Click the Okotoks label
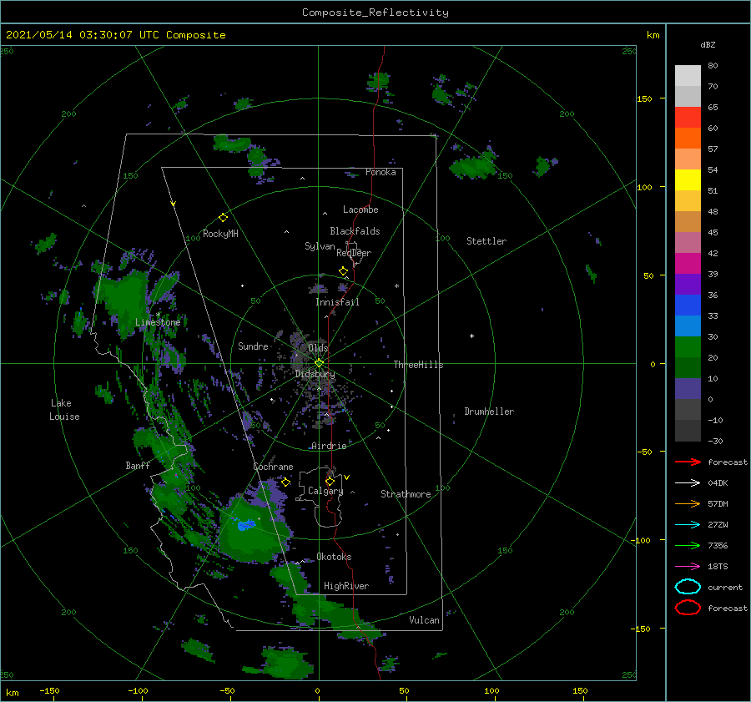Screen dimensions: 751x702 334,557
